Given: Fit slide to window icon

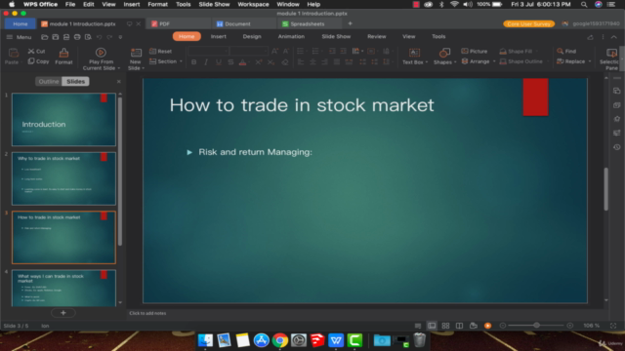Looking at the screenshot, I should coord(613,326).
